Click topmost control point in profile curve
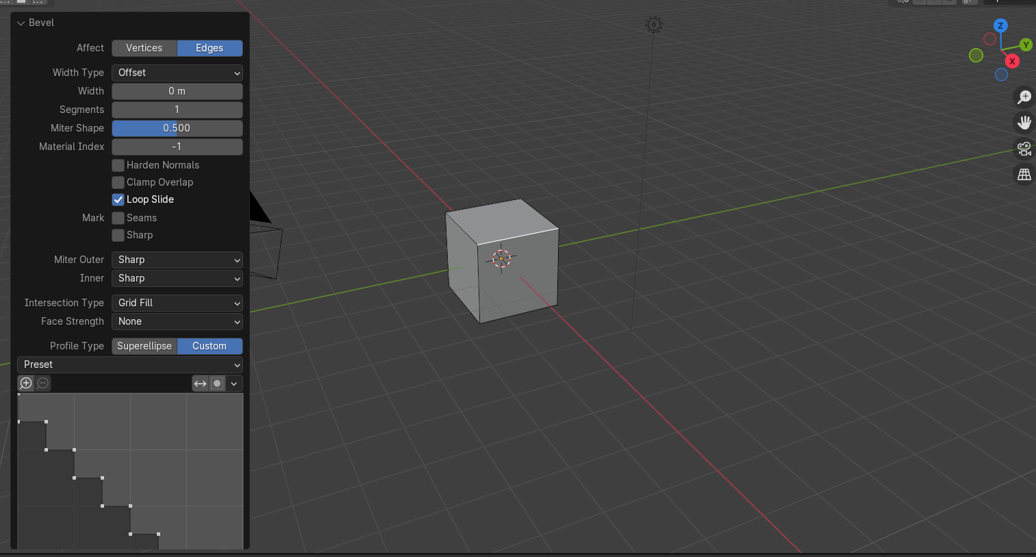Image resolution: width=1036 pixels, height=557 pixels. 18,395
